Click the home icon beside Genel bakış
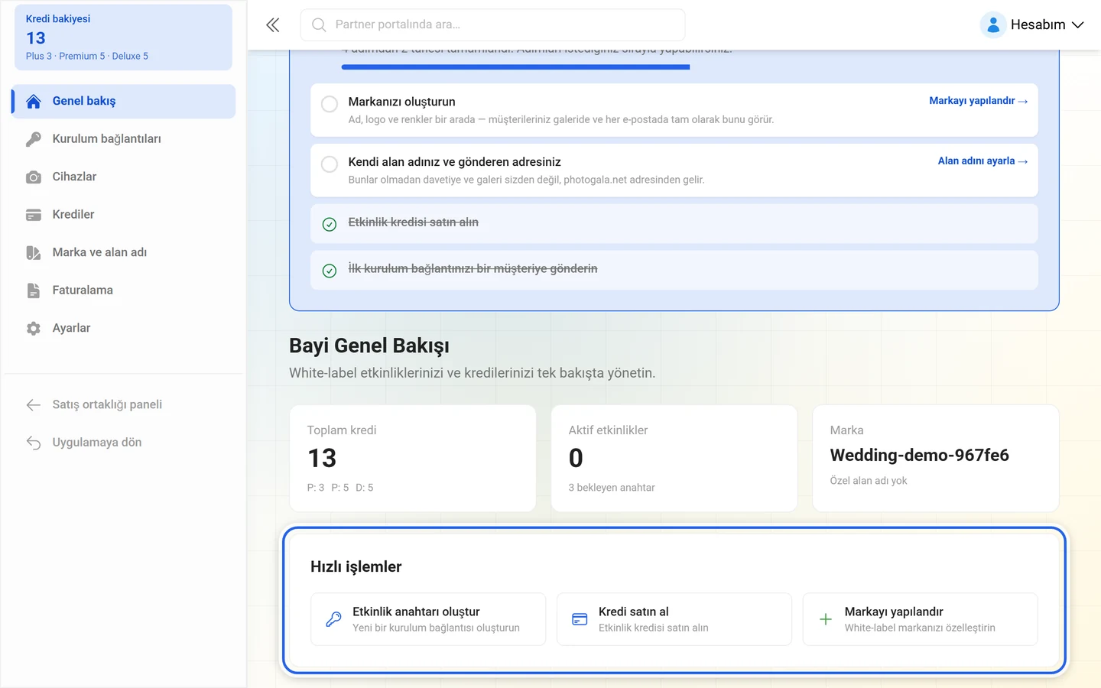Viewport: 1101px width, 688px height. (34, 102)
